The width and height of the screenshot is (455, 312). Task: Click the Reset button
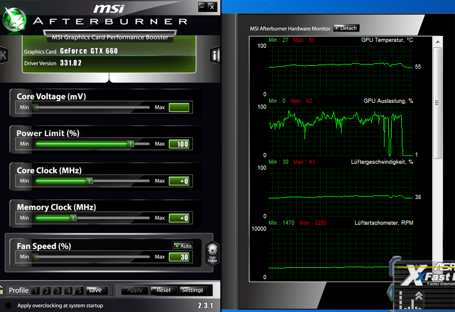tap(164, 290)
